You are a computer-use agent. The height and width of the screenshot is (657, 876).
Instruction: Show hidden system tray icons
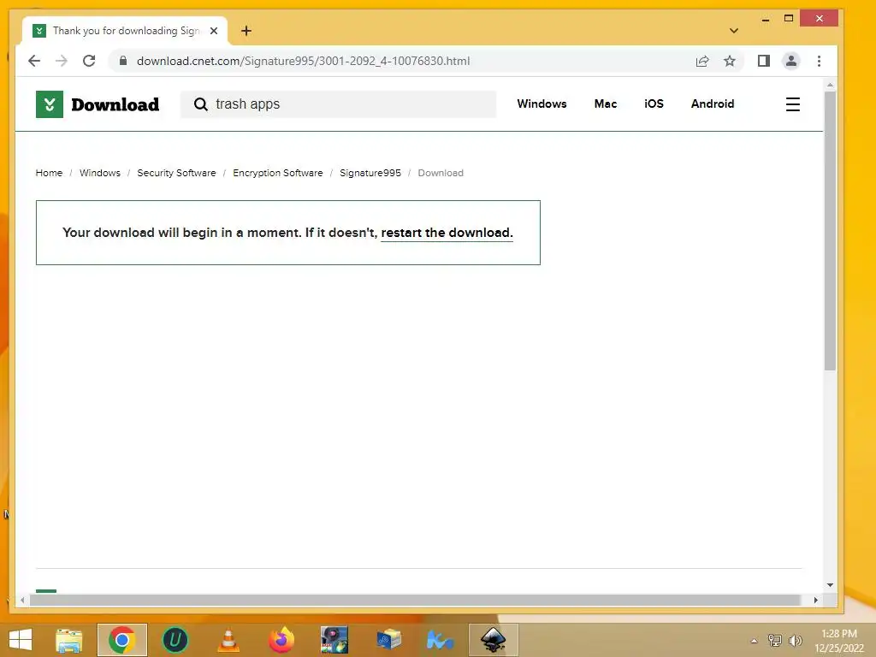coord(755,641)
